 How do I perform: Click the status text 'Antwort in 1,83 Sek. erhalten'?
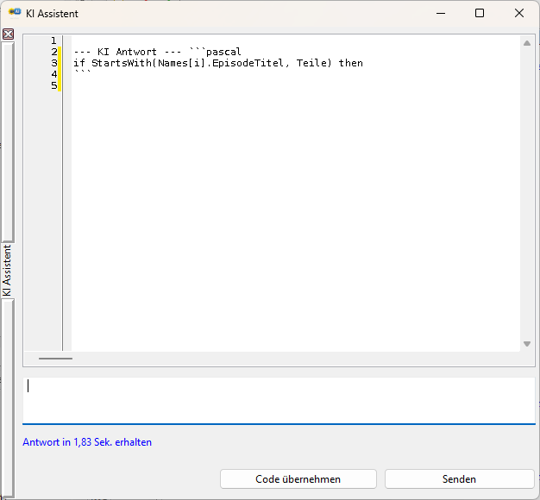[87, 442]
